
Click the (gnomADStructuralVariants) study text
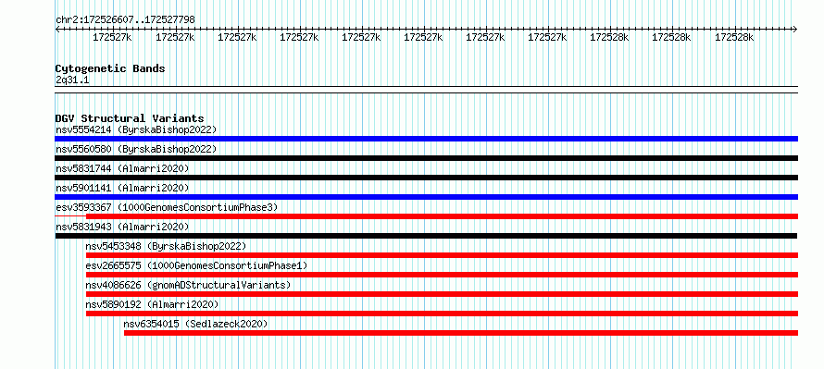[x=218, y=285]
